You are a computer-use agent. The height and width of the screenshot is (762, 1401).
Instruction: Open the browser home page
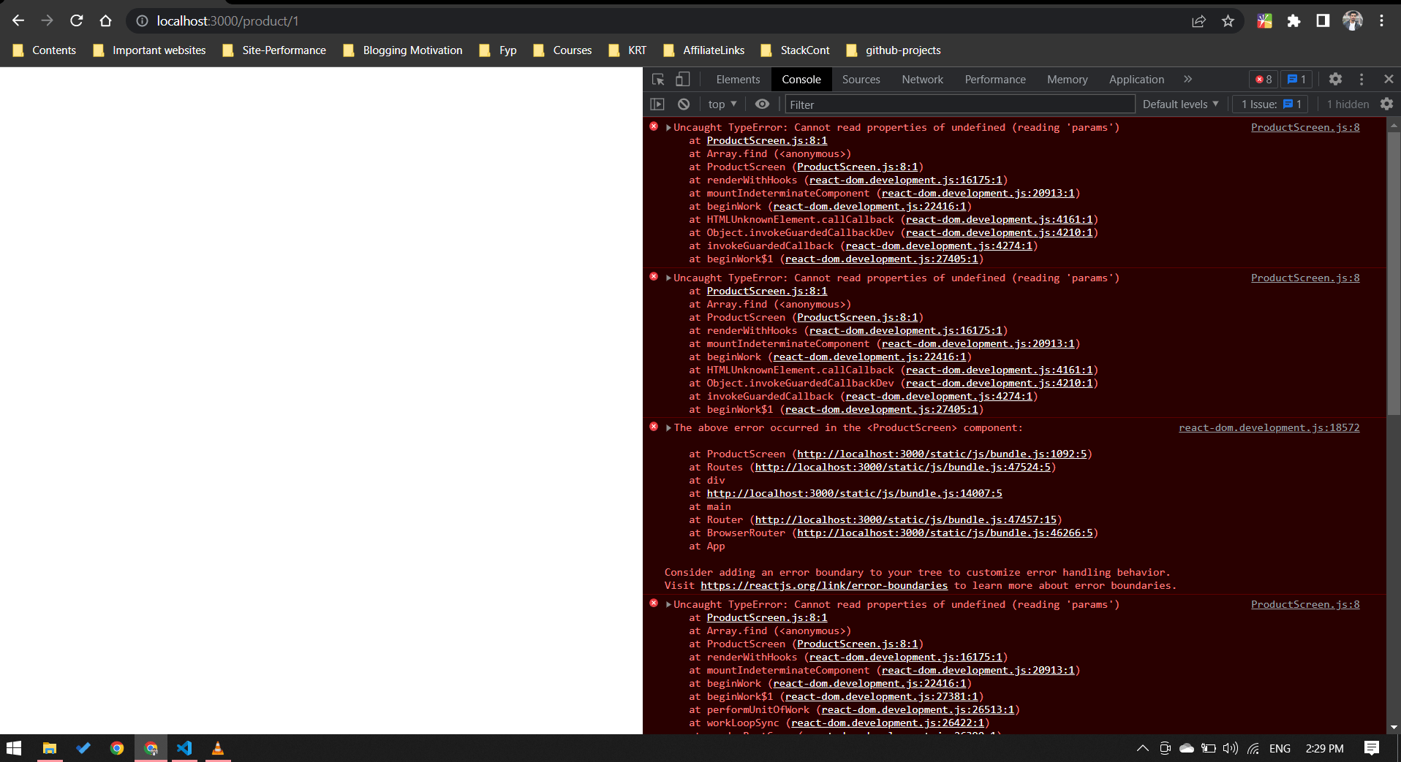coord(106,20)
